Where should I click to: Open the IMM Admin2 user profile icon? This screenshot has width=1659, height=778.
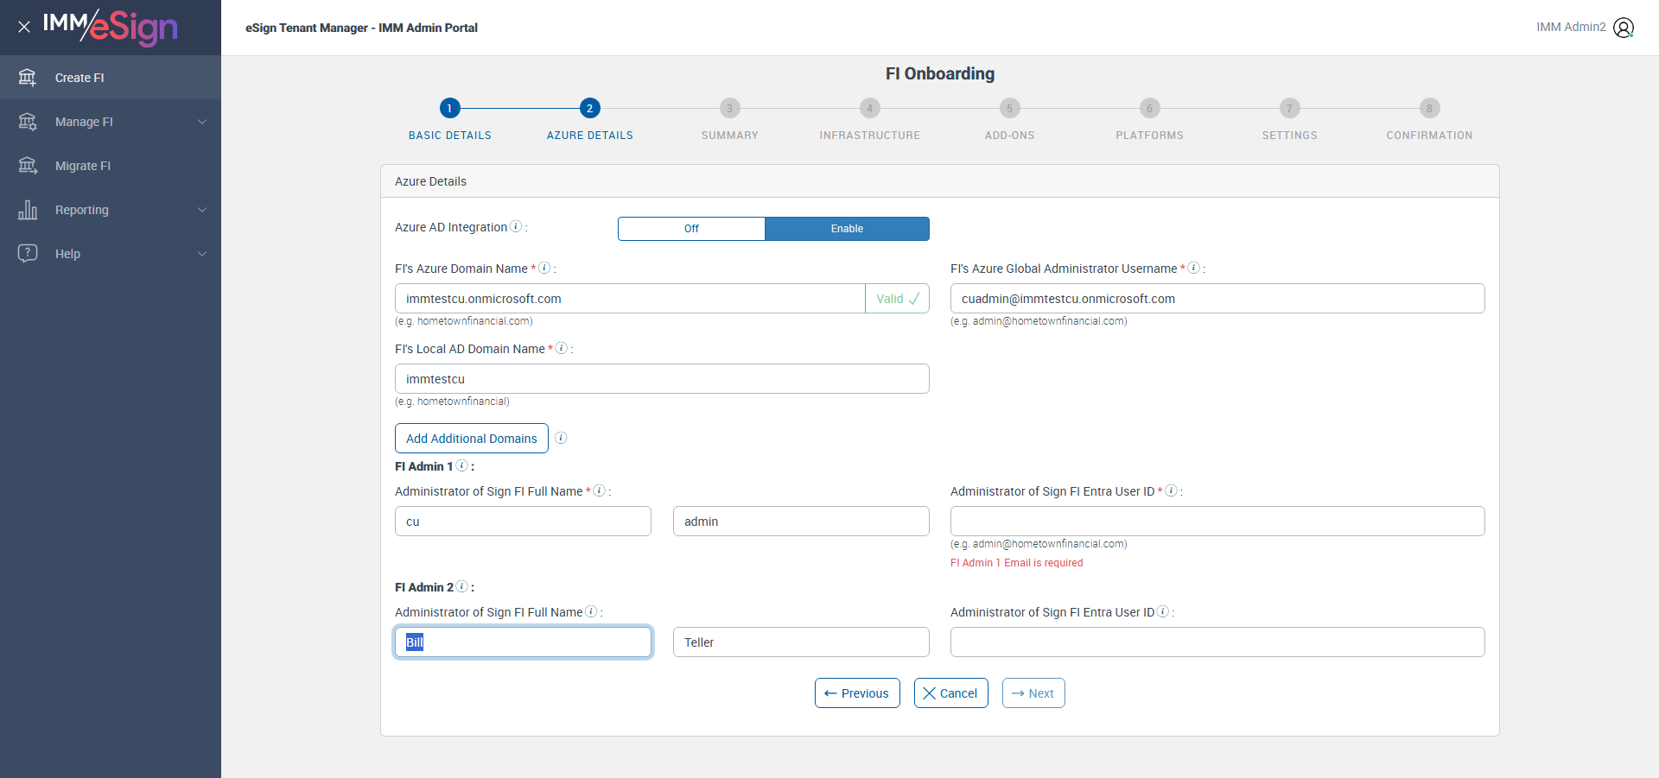(x=1624, y=28)
